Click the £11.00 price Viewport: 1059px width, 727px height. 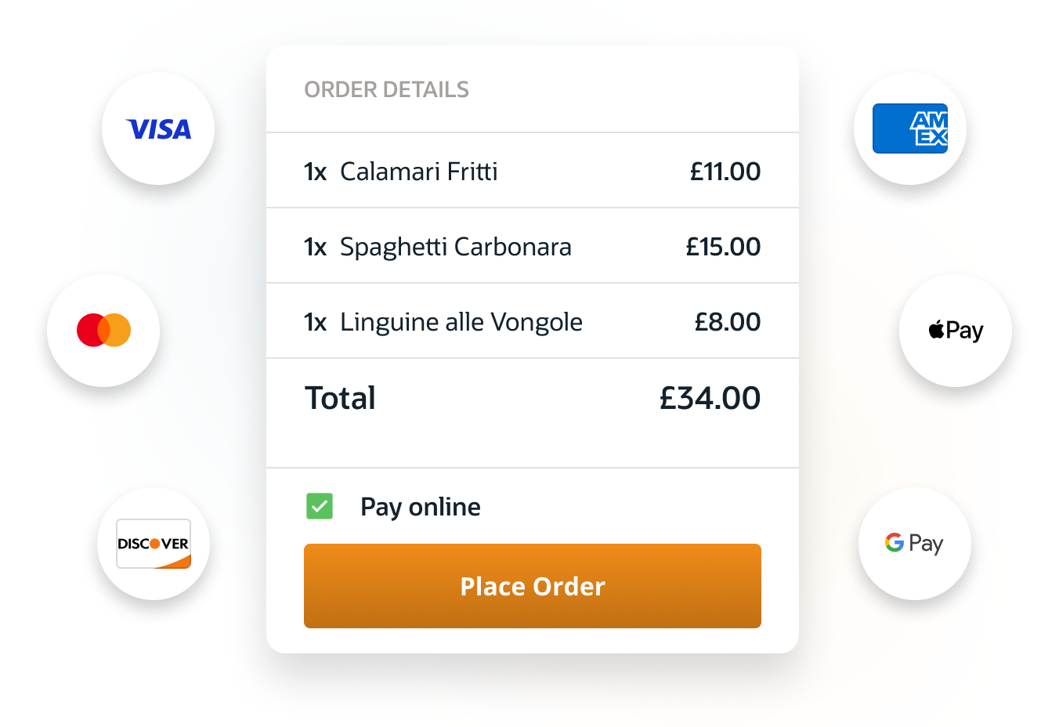(725, 172)
